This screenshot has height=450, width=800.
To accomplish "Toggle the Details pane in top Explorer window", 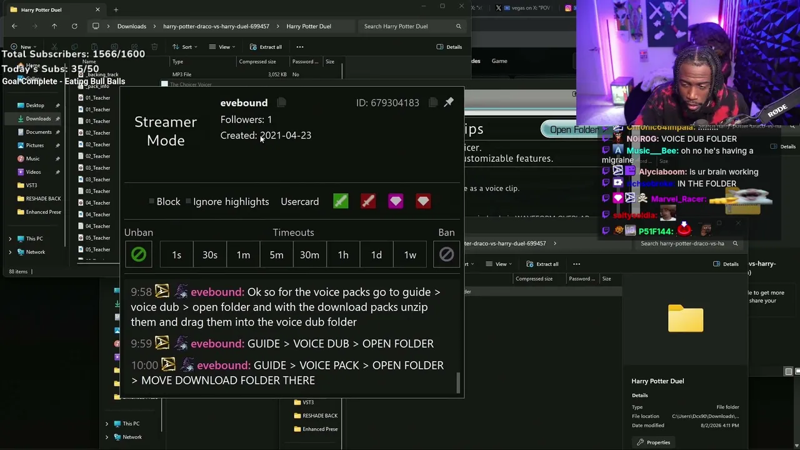I will point(449,47).
